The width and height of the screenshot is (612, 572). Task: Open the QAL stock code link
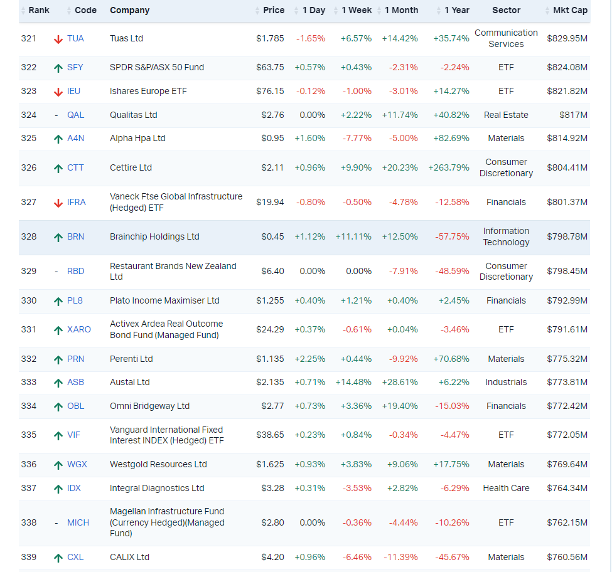pos(75,115)
